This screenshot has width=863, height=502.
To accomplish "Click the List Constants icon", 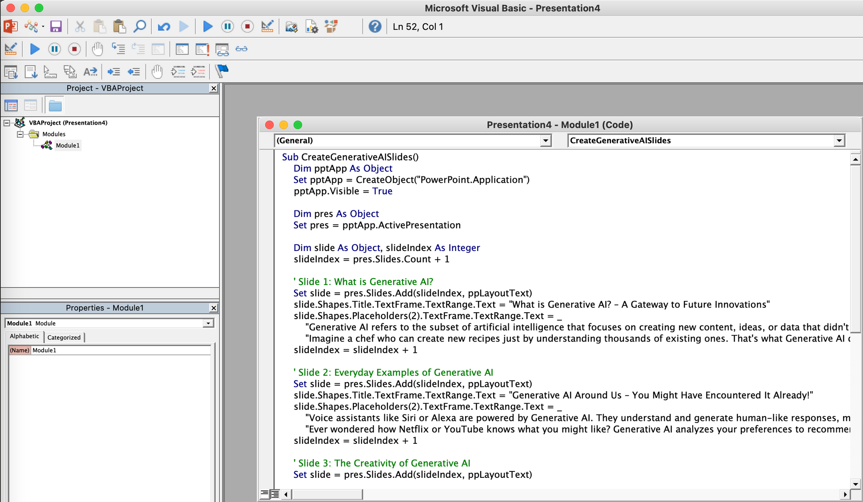I will click(x=31, y=72).
